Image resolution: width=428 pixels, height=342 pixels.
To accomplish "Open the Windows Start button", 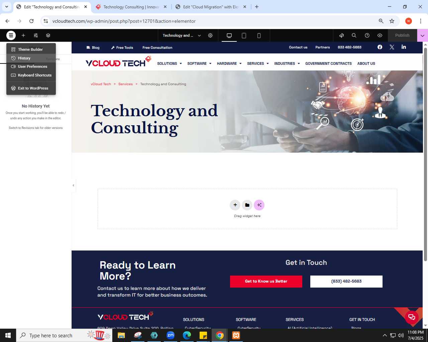I will click(8, 335).
